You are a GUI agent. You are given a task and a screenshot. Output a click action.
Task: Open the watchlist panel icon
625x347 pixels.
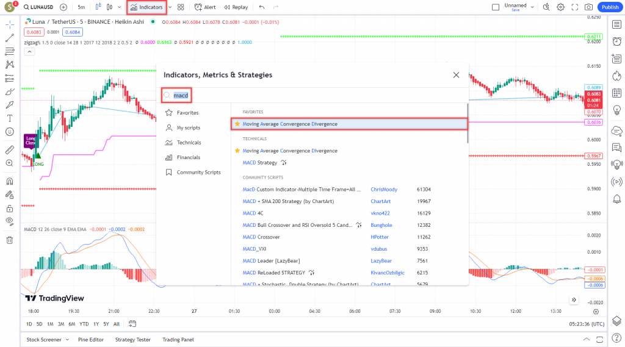(x=616, y=25)
